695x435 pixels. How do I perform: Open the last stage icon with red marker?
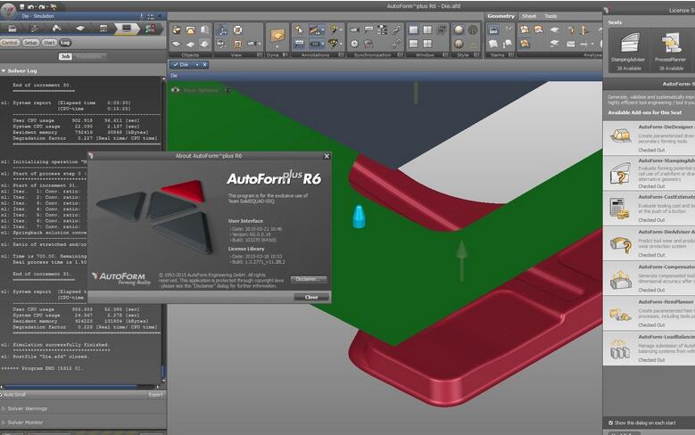click(x=150, y=29)
